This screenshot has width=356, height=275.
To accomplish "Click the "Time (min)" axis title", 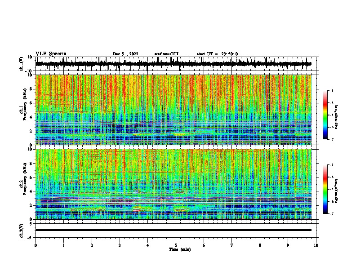I will tap(180, 249).
